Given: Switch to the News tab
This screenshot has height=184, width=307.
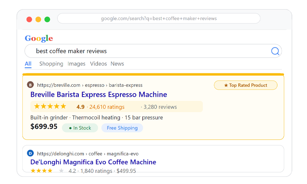Looking at the screenshot, I should [x=117, y=64].
